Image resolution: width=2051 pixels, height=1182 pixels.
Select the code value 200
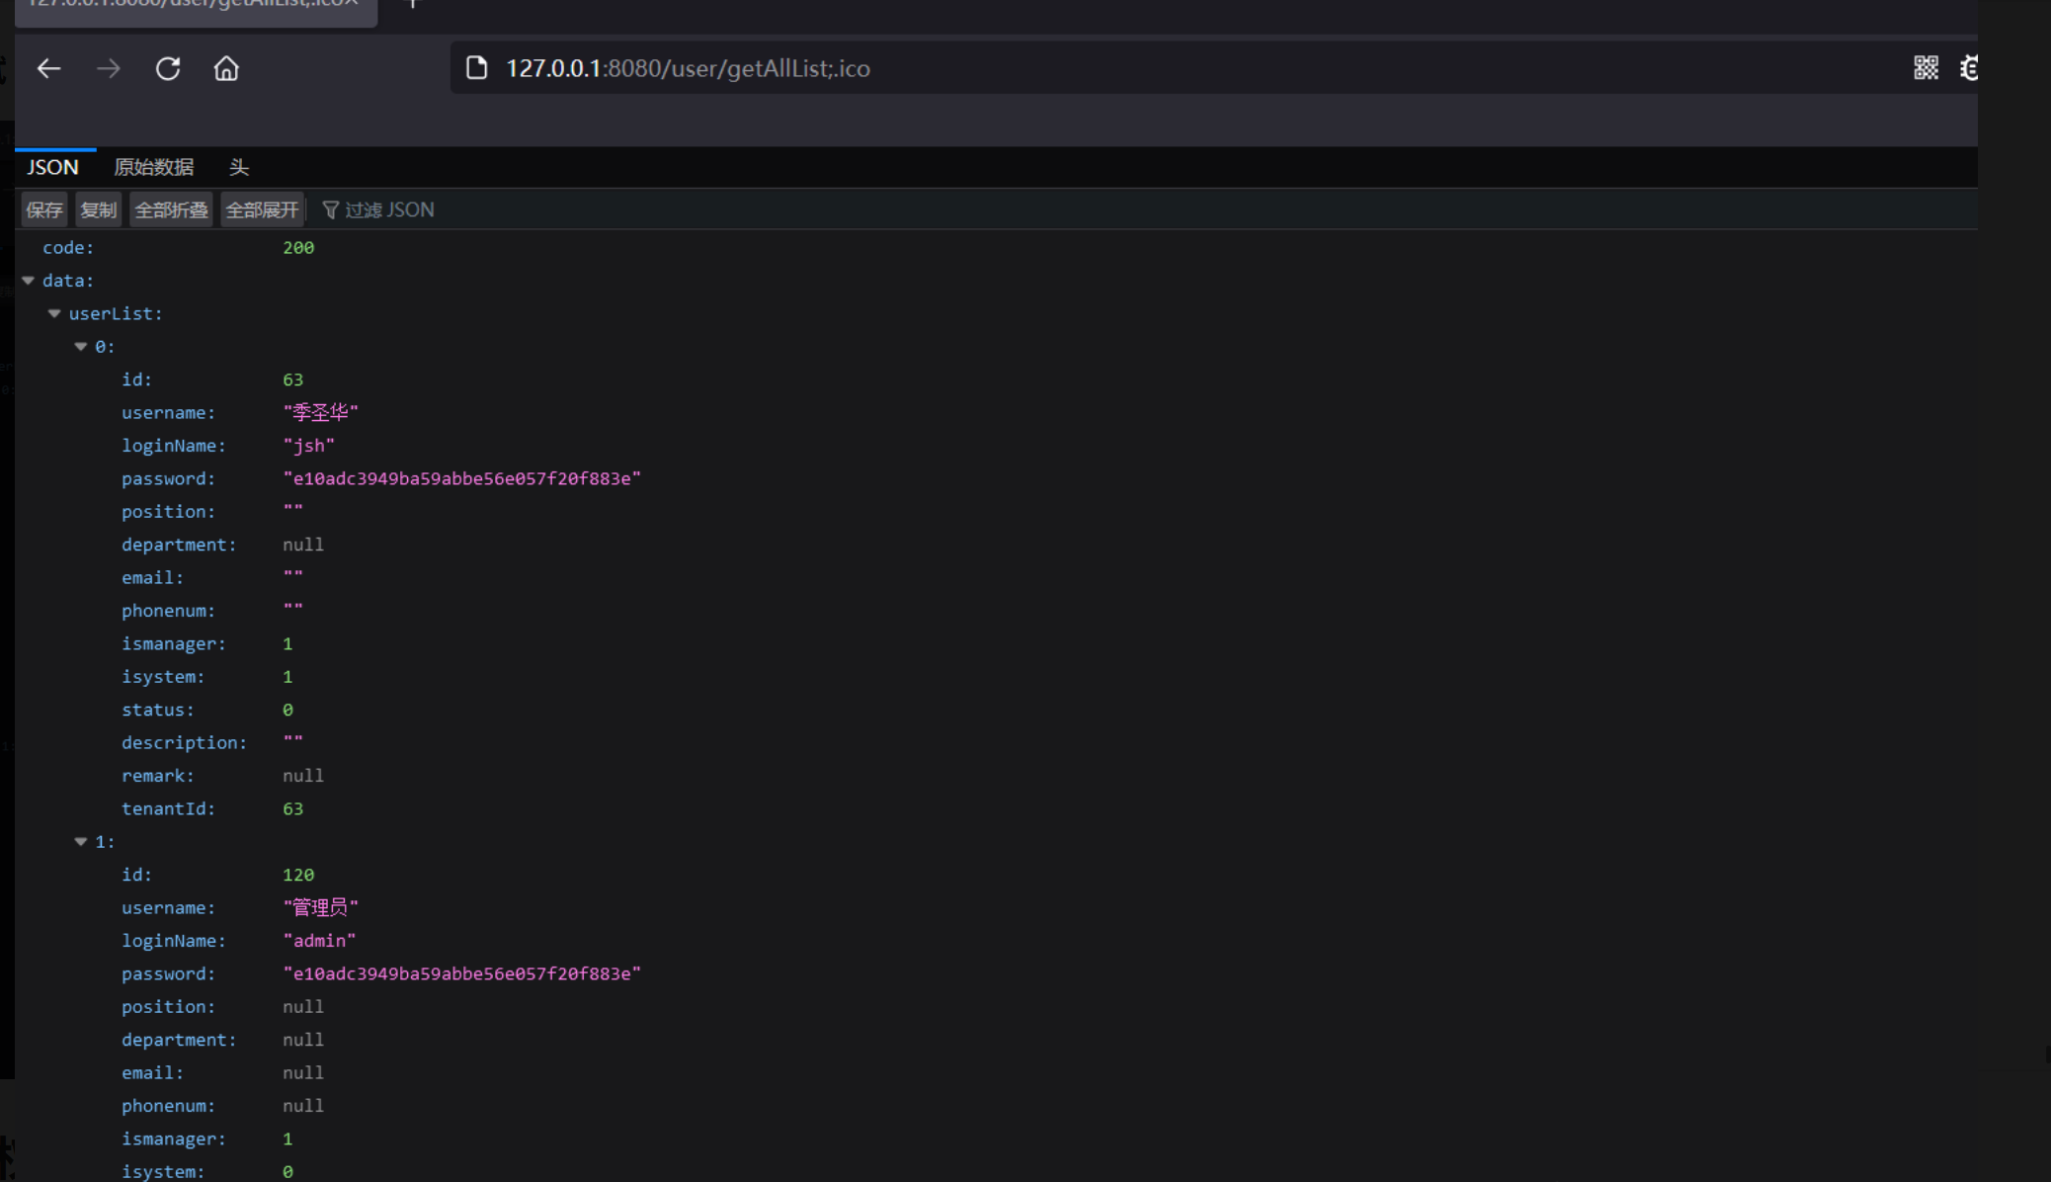click(x=298, y=248)
